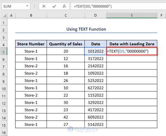Cancel the formula entry with X icon
Screen dimensions: 166x136
44,6
